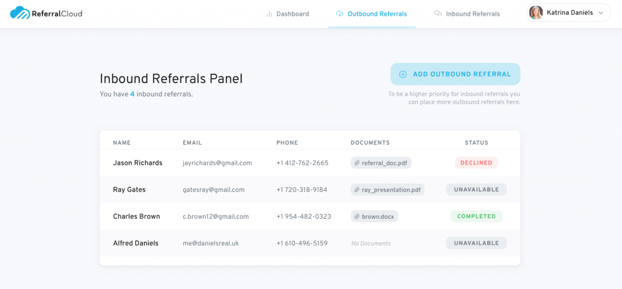Click email jayrichards@gmail.com
The height and width of the screenshot is (289, 622).
(x=217, y=163)
